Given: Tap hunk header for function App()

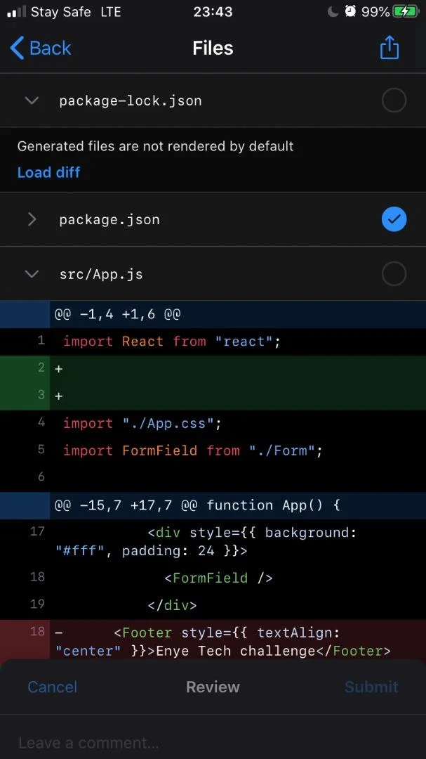Looking at the screenshot, I should point(213,505).
